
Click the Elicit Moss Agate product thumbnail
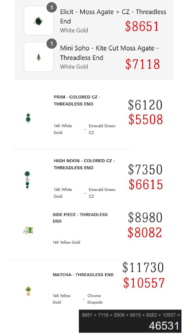[x=39, y=20]
